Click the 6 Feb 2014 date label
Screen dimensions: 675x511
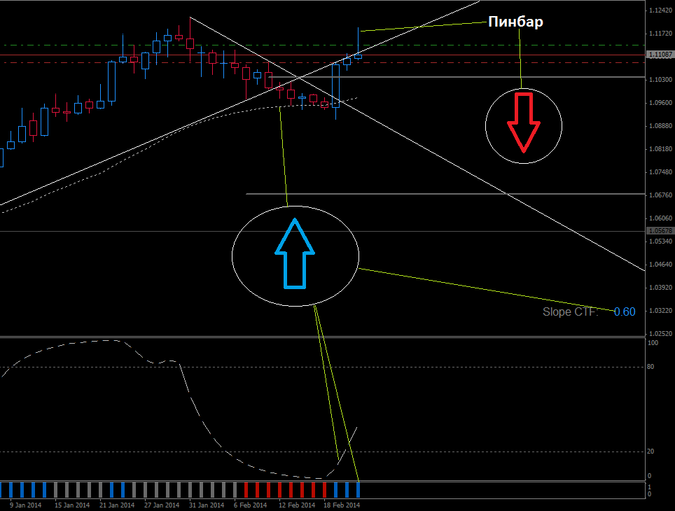point(250,505)
